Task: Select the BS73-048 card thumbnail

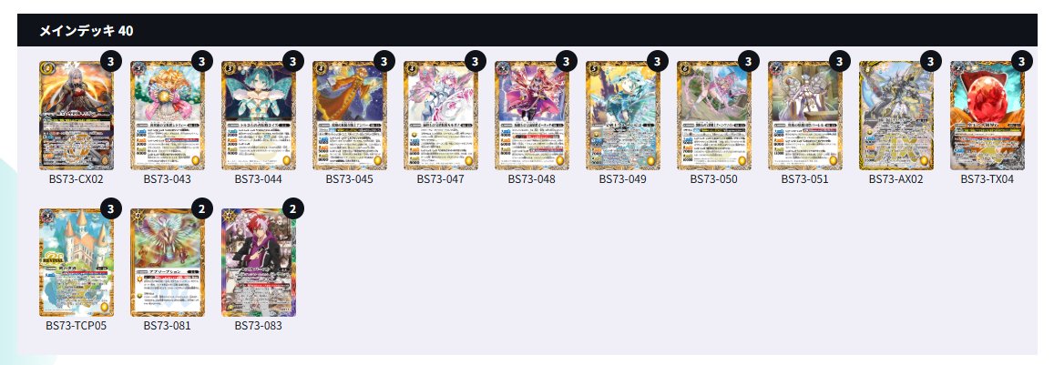Action: coord(532,116)
